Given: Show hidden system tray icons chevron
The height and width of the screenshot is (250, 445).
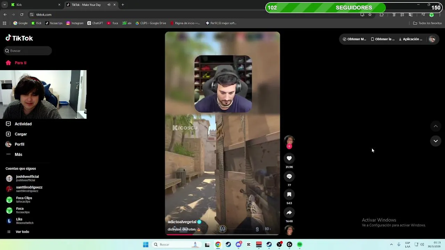Looking at the screenshot, I should click(x=391, y=244).
